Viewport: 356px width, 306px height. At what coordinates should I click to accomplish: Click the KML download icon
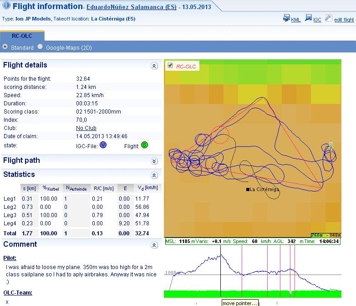click(286, 19)
